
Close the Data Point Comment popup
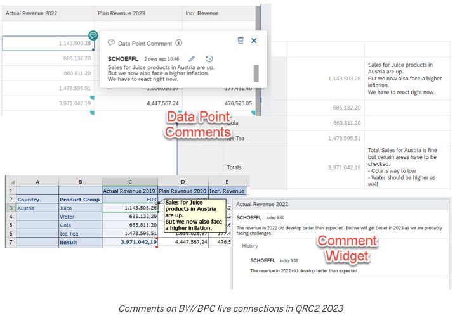[x=254, y=41]
